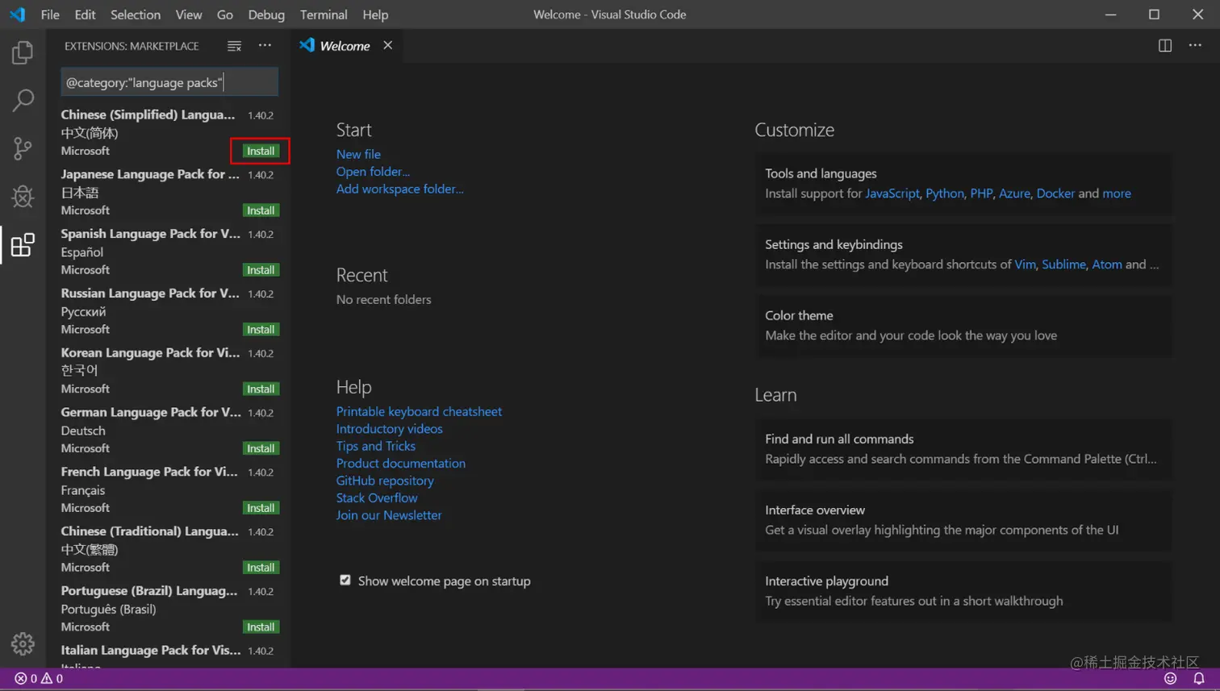Viewport: 1220px width, 691px height.
Task: Click the Docker tools link
Action: pos(1055,194)
